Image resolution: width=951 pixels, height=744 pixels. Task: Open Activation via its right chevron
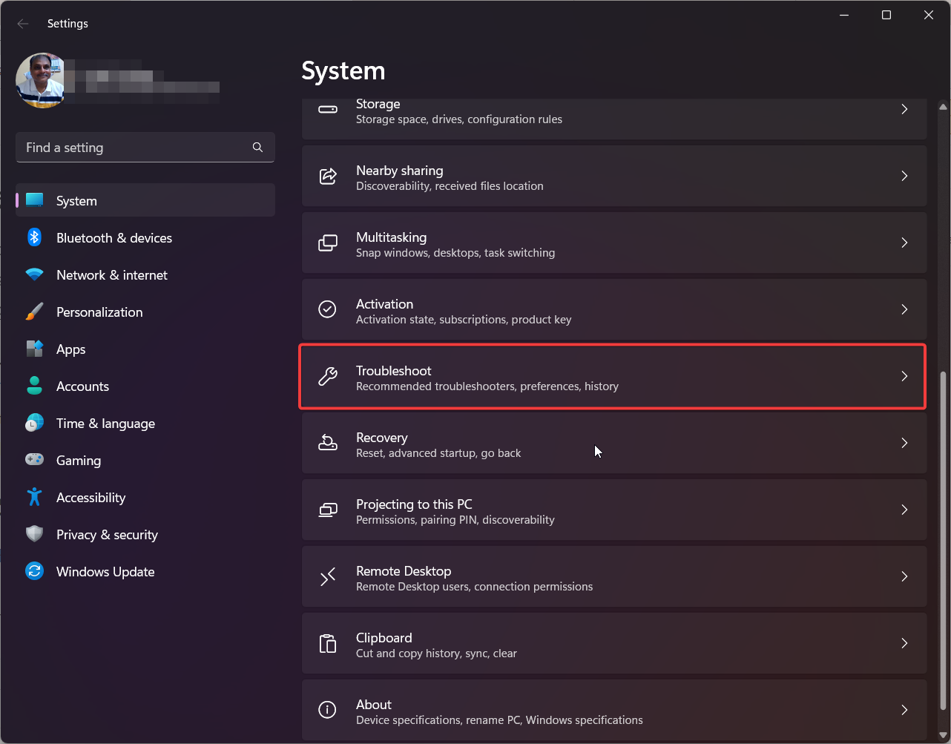coord(904,309)
